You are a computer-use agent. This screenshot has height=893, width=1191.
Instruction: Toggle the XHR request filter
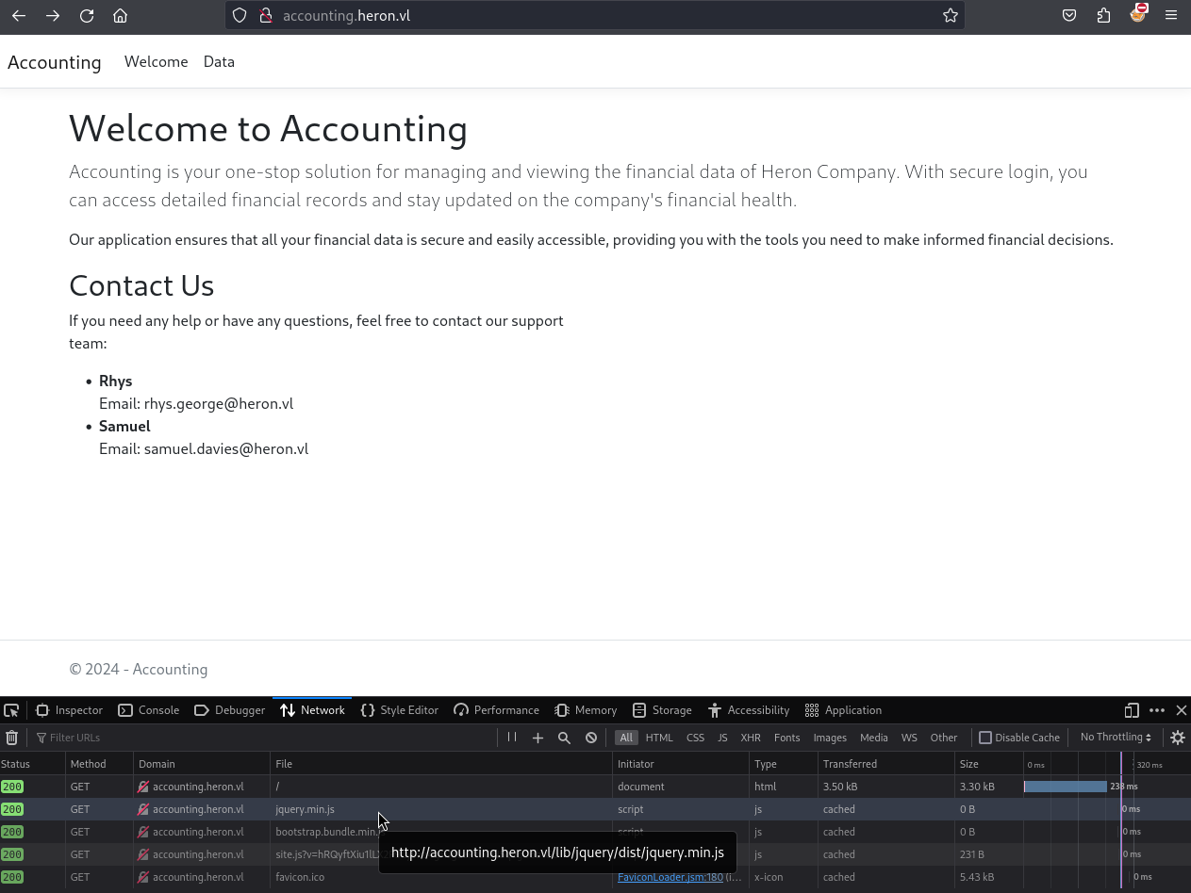pos(751,738)
